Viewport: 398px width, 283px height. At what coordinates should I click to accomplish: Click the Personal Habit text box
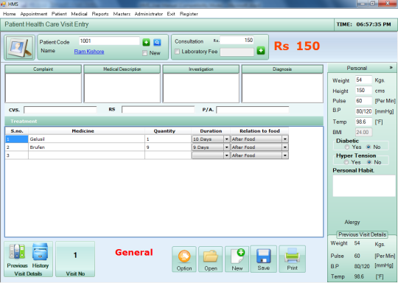[x=364, y=186]
